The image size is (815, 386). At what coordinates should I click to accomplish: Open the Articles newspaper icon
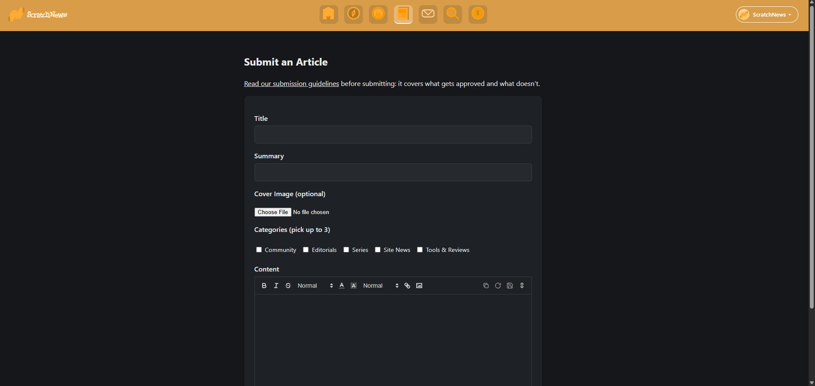tap(403, 14)
